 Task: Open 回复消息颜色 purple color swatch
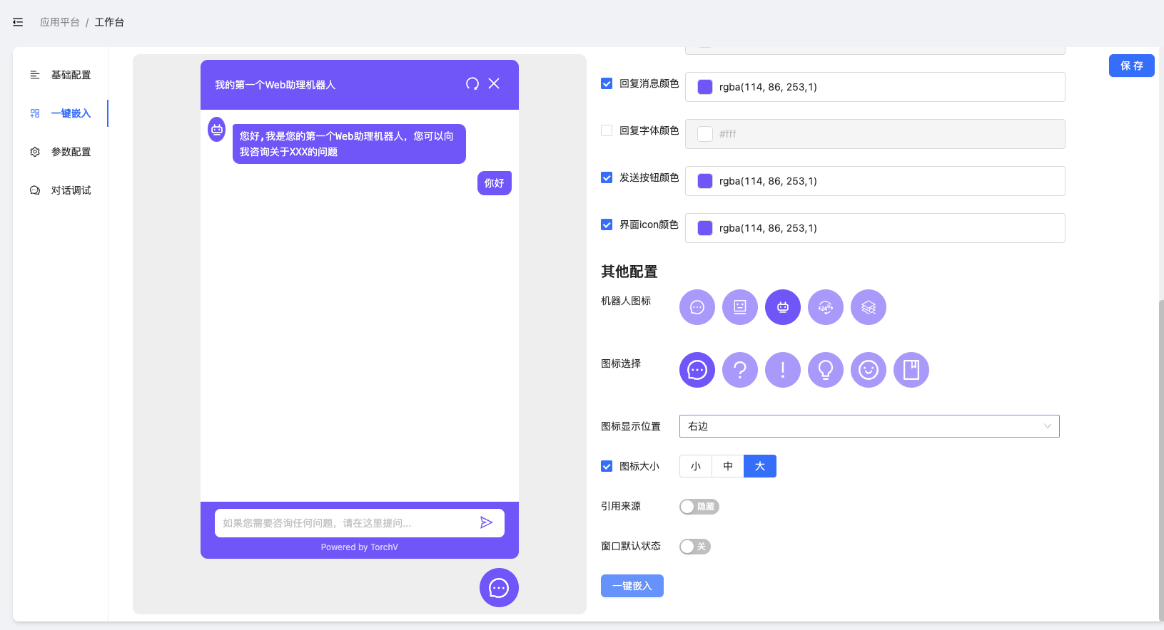click(705, 87)
